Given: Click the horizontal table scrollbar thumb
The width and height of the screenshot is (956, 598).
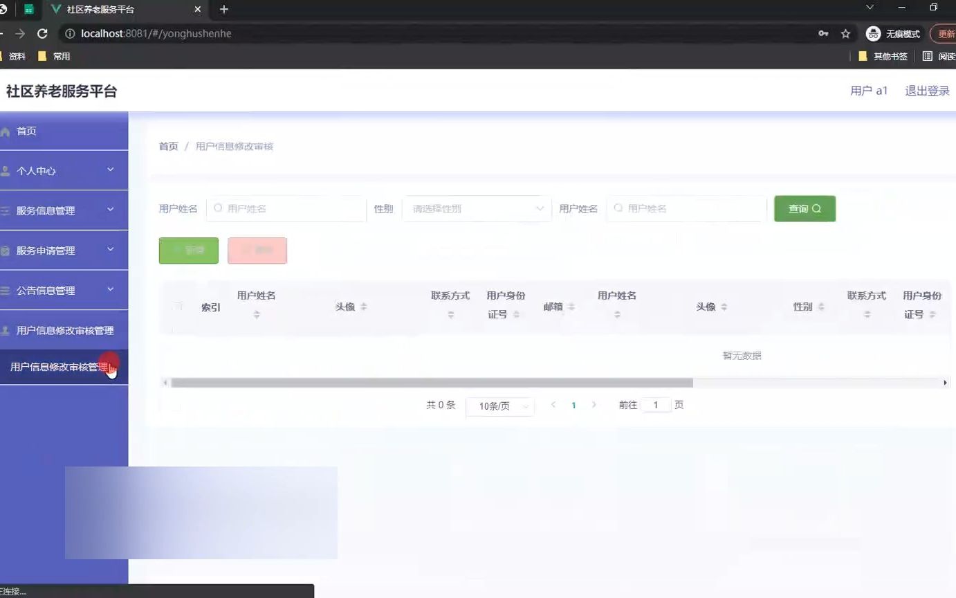Looking at the screenshot, I should pyautogui.click(x=432, y=383).
